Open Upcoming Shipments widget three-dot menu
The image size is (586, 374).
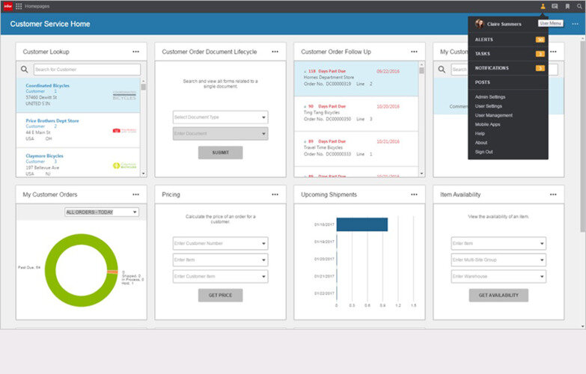(x=414, y=194)
